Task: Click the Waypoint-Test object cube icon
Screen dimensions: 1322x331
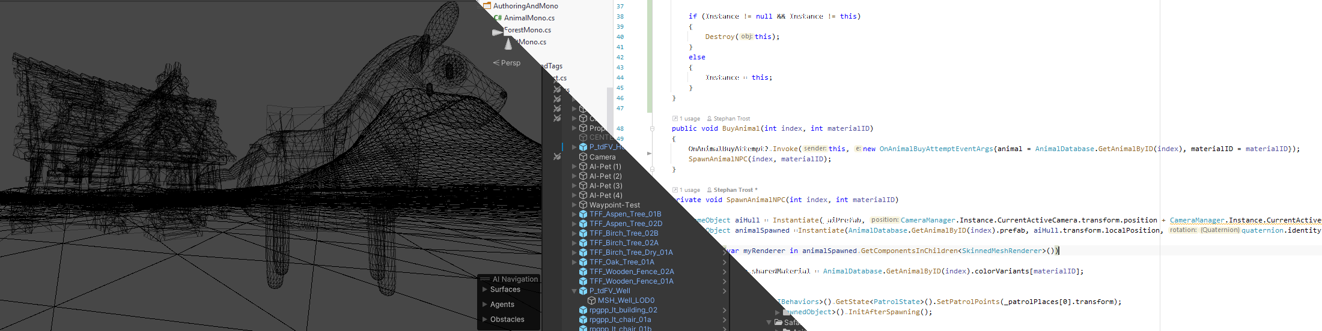Action: [x=582, y=205]
